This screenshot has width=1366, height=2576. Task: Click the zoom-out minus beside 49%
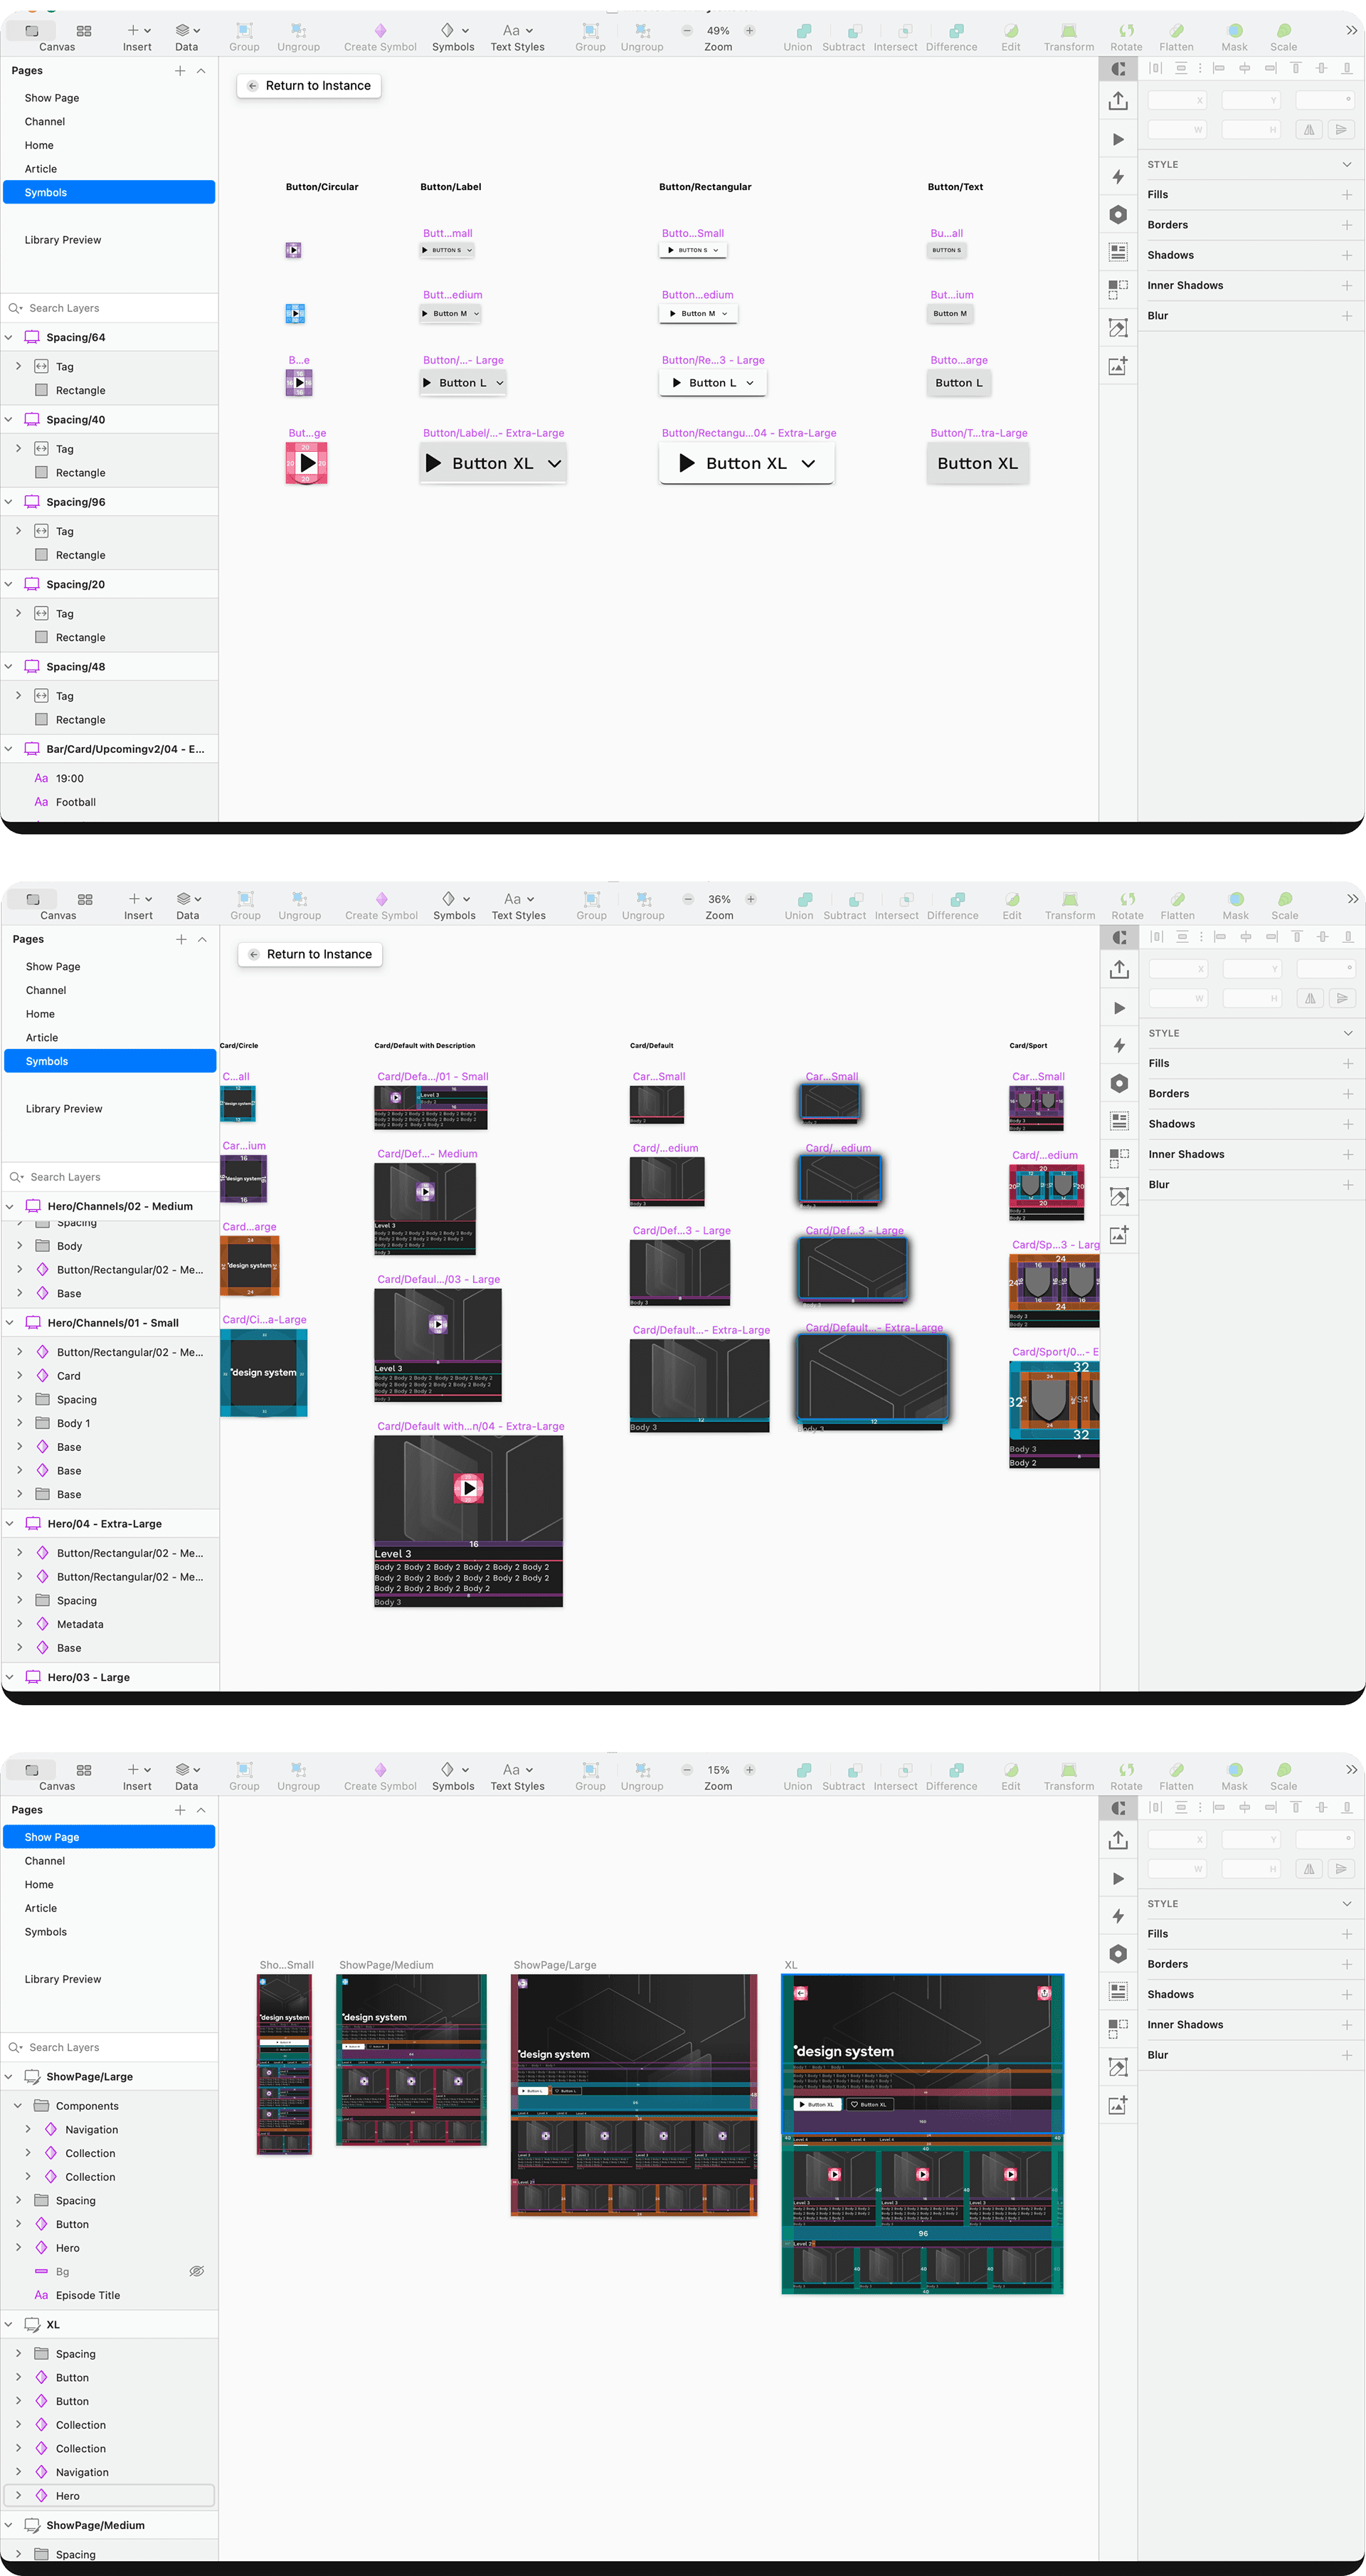pyautogui.click(x=687, y=30)
